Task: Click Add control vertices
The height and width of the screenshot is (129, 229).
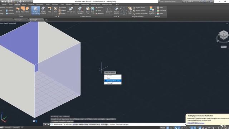Action: click(x=98, y=10)
